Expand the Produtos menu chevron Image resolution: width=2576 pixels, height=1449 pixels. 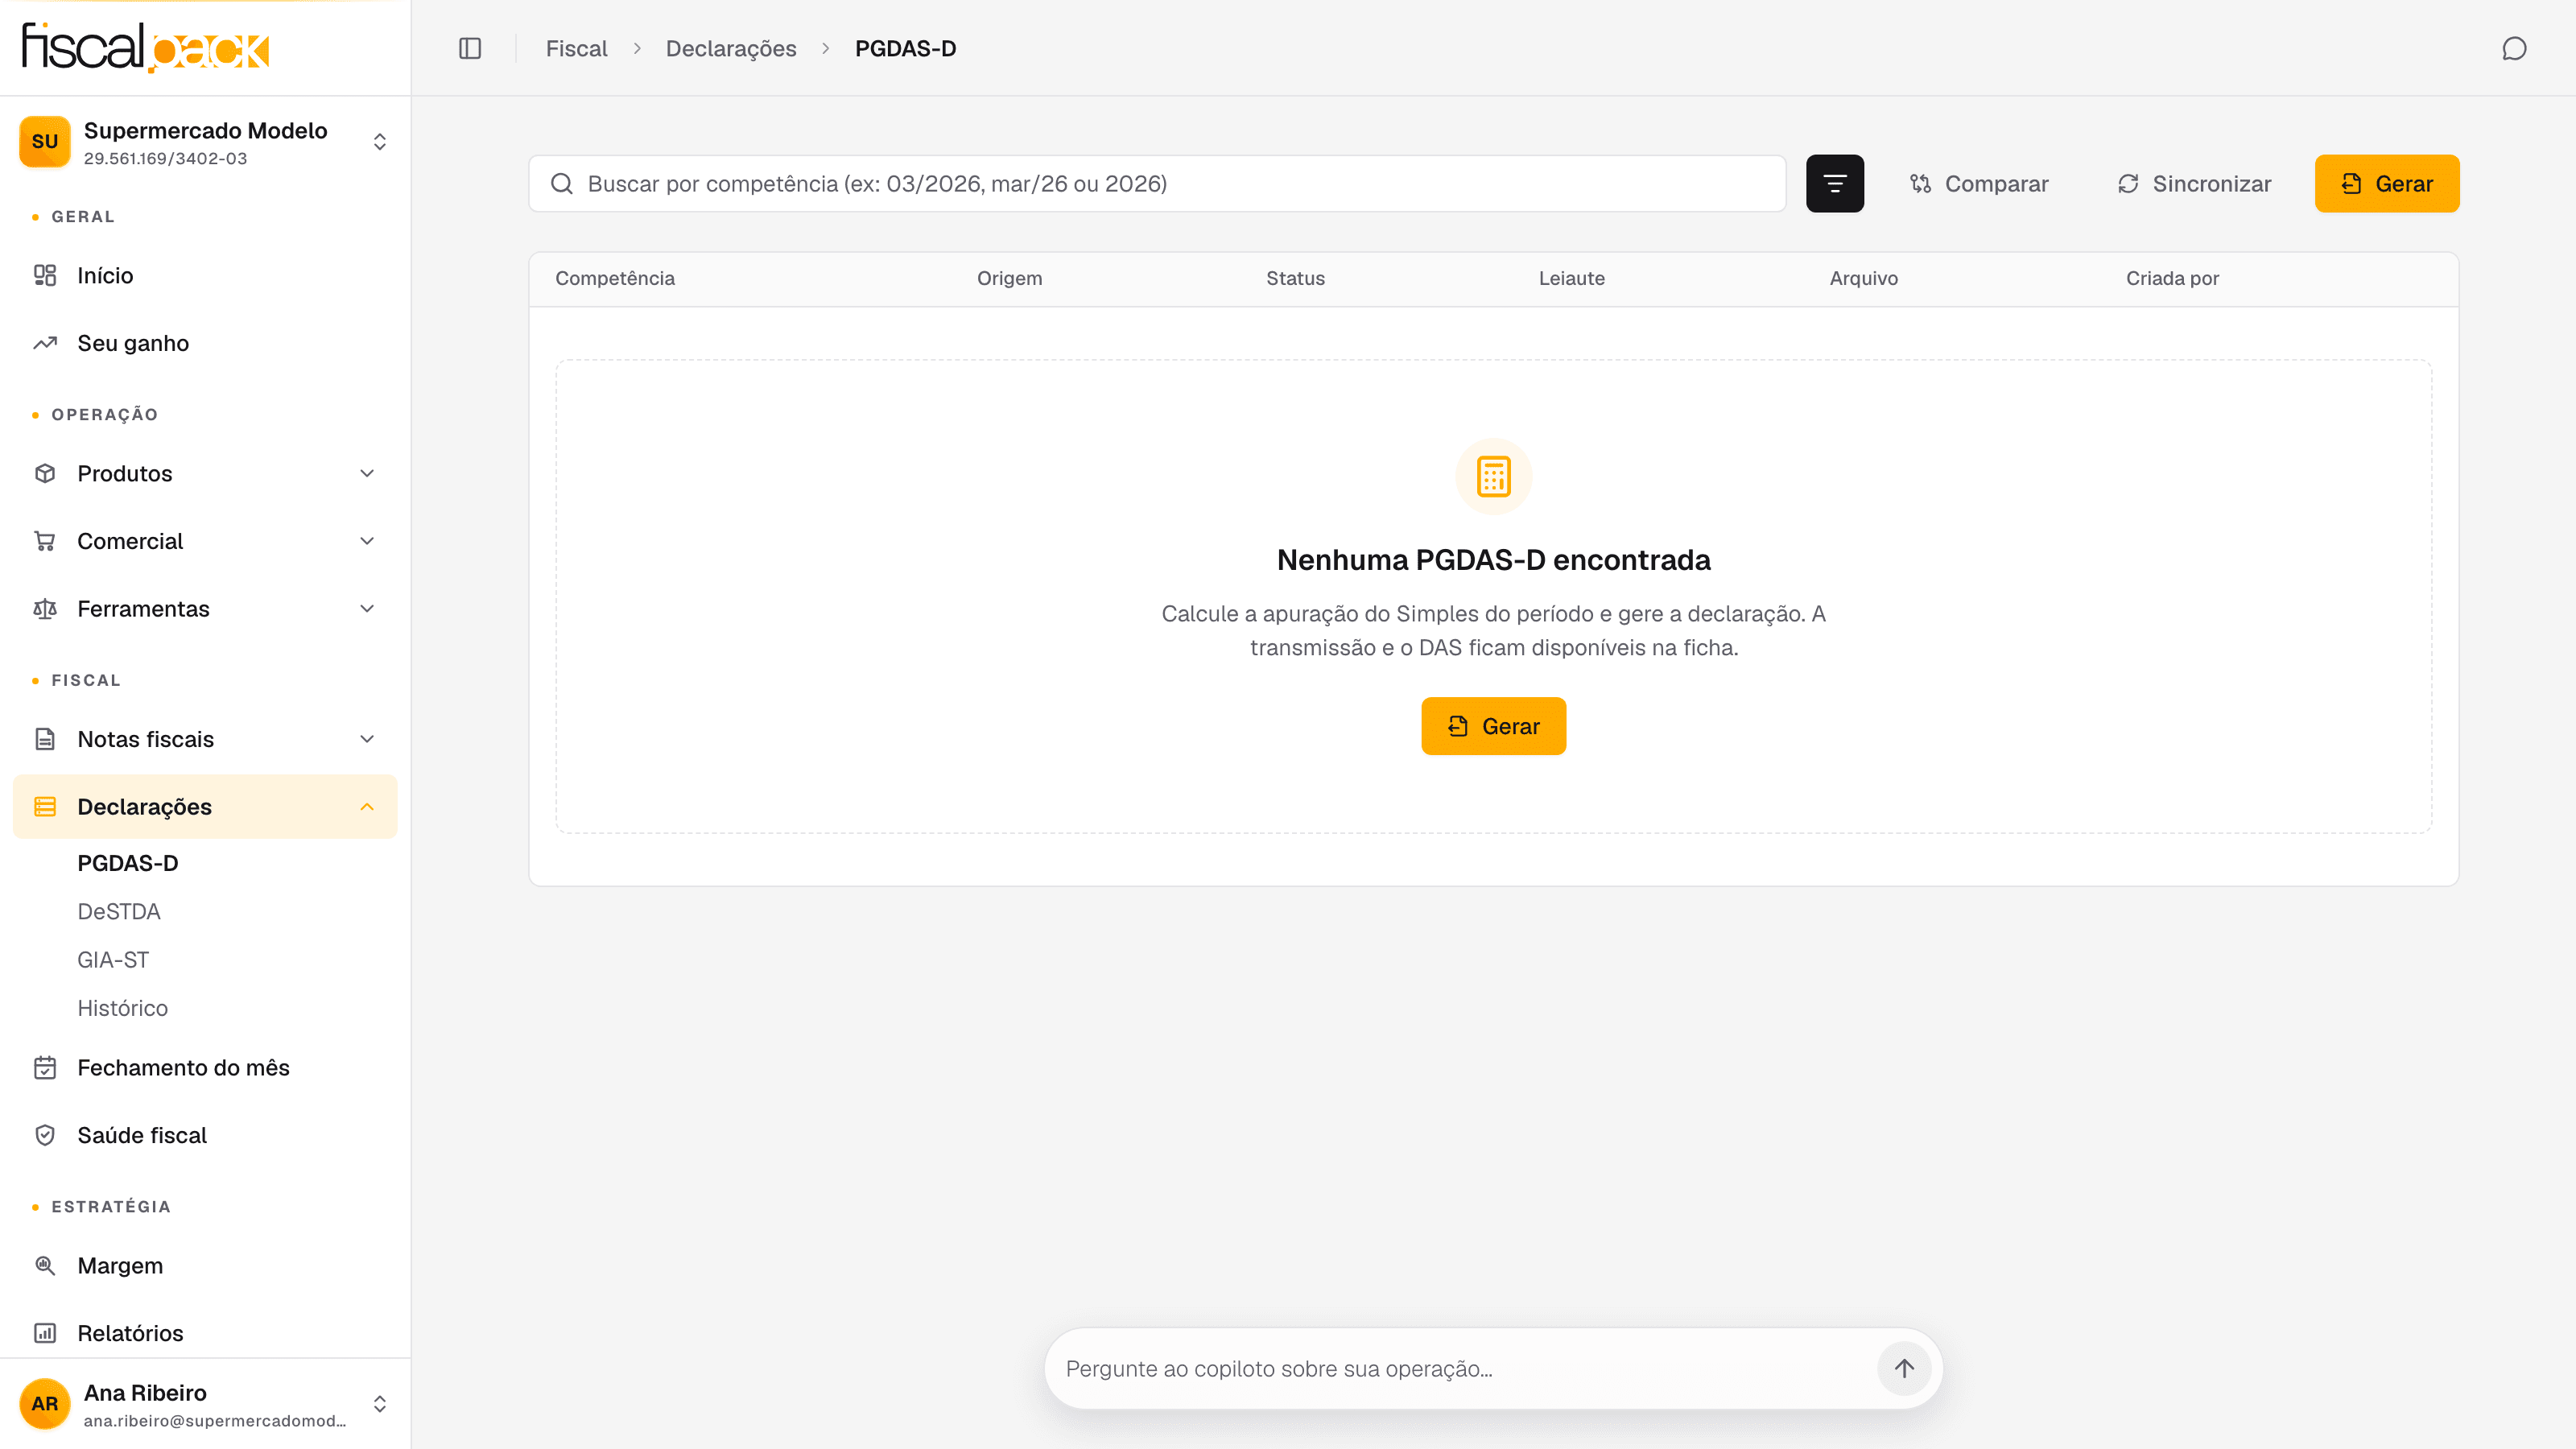click(x=367, y=473)
